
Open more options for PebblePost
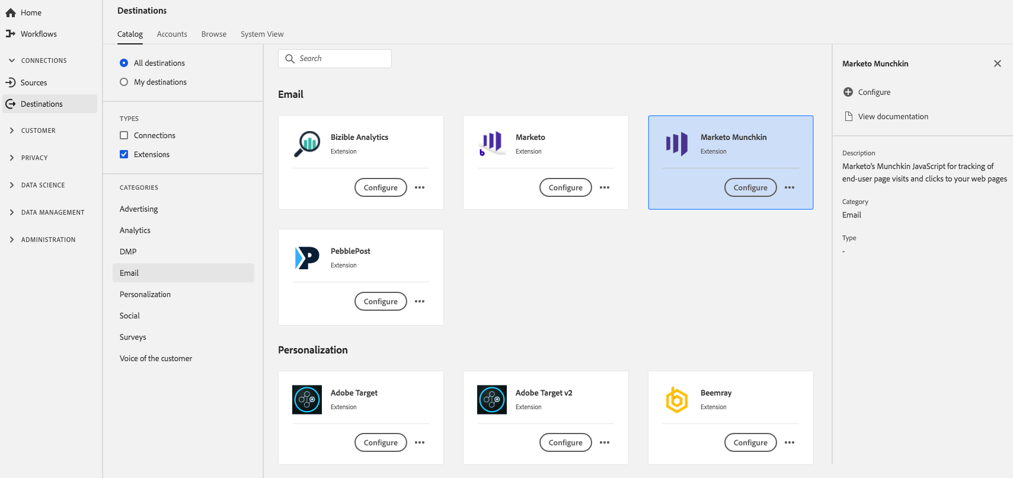(420, 301)
